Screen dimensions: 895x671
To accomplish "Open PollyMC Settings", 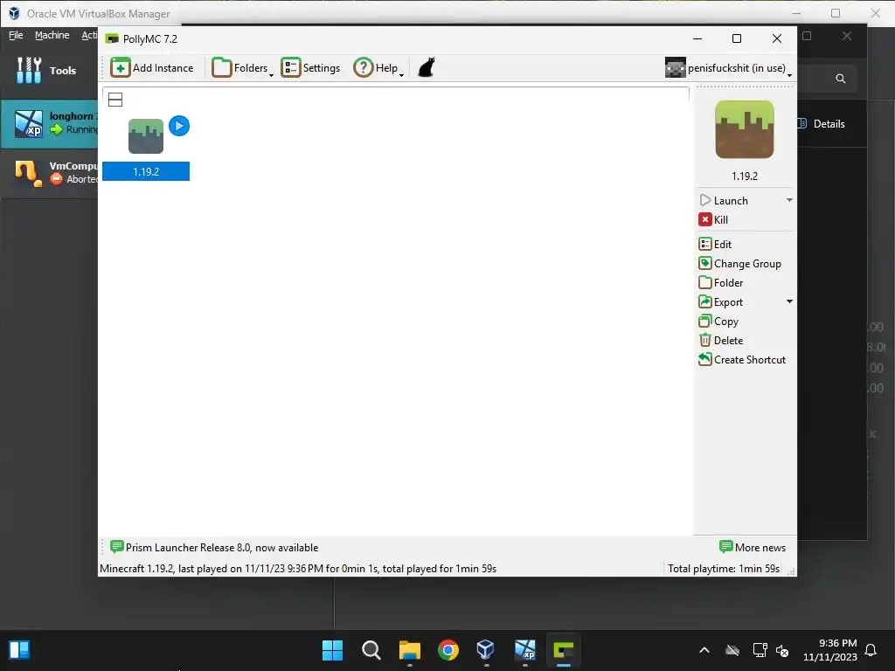I will 310,68.
